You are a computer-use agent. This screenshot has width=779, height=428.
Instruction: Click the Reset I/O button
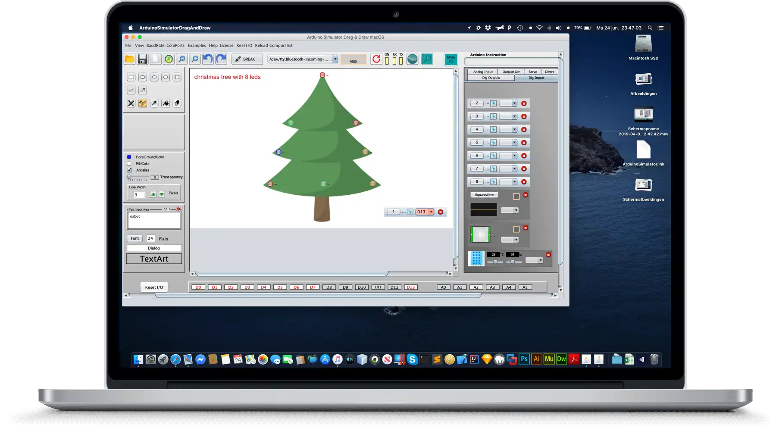pyautogui.click(x=154, y=287)
